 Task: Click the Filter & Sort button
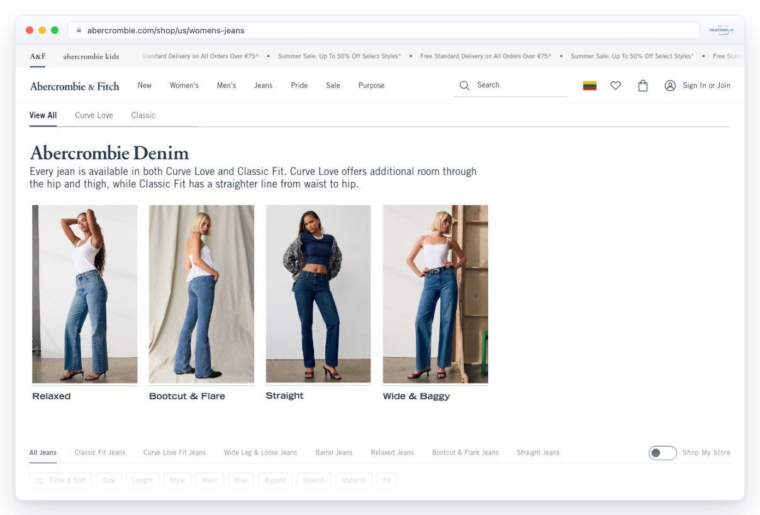click(61, 480)
